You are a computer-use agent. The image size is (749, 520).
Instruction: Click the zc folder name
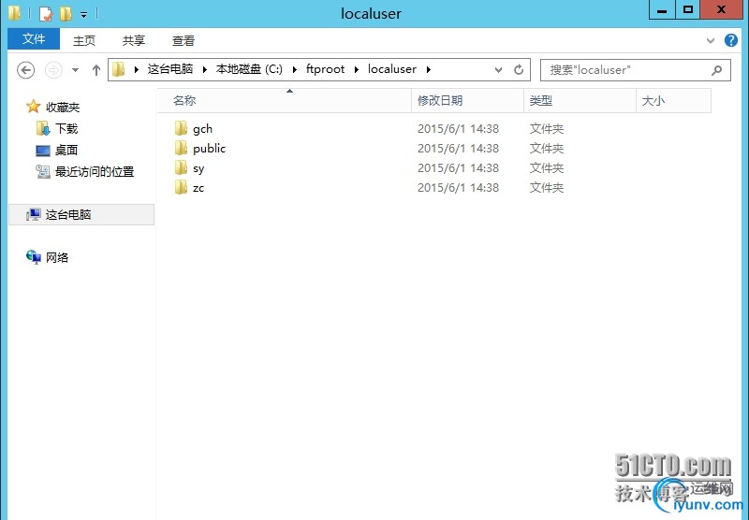pos(198,188)
